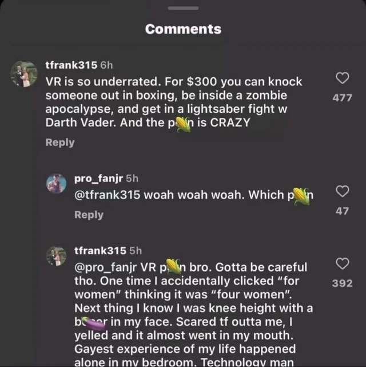Grab the sheet drag handle above Comments

pyautogui.click(x=183, y=8)
